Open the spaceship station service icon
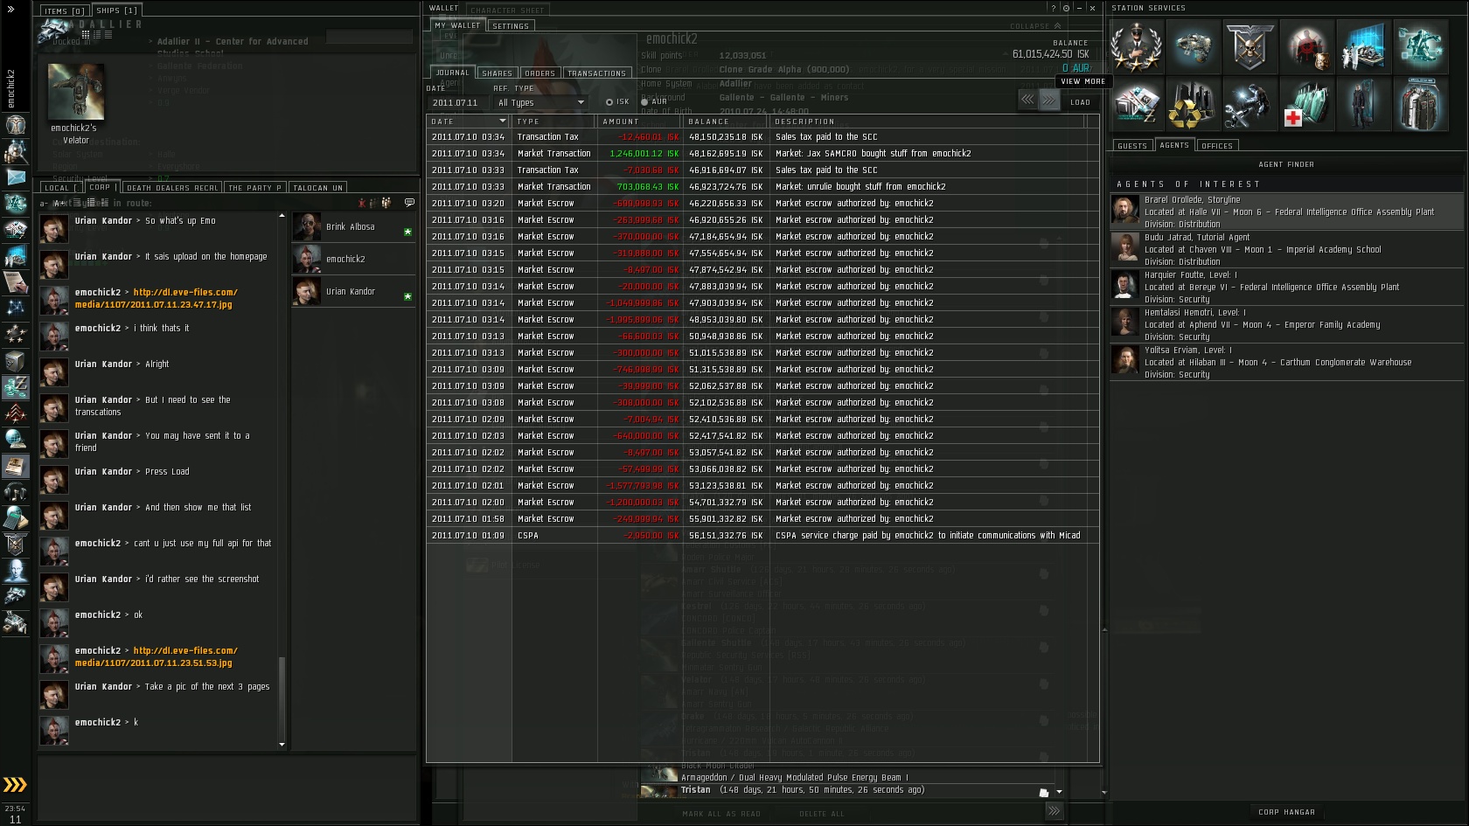Screen dimensions: 1469x826 pyautogui.click(x=1192, y=46)
